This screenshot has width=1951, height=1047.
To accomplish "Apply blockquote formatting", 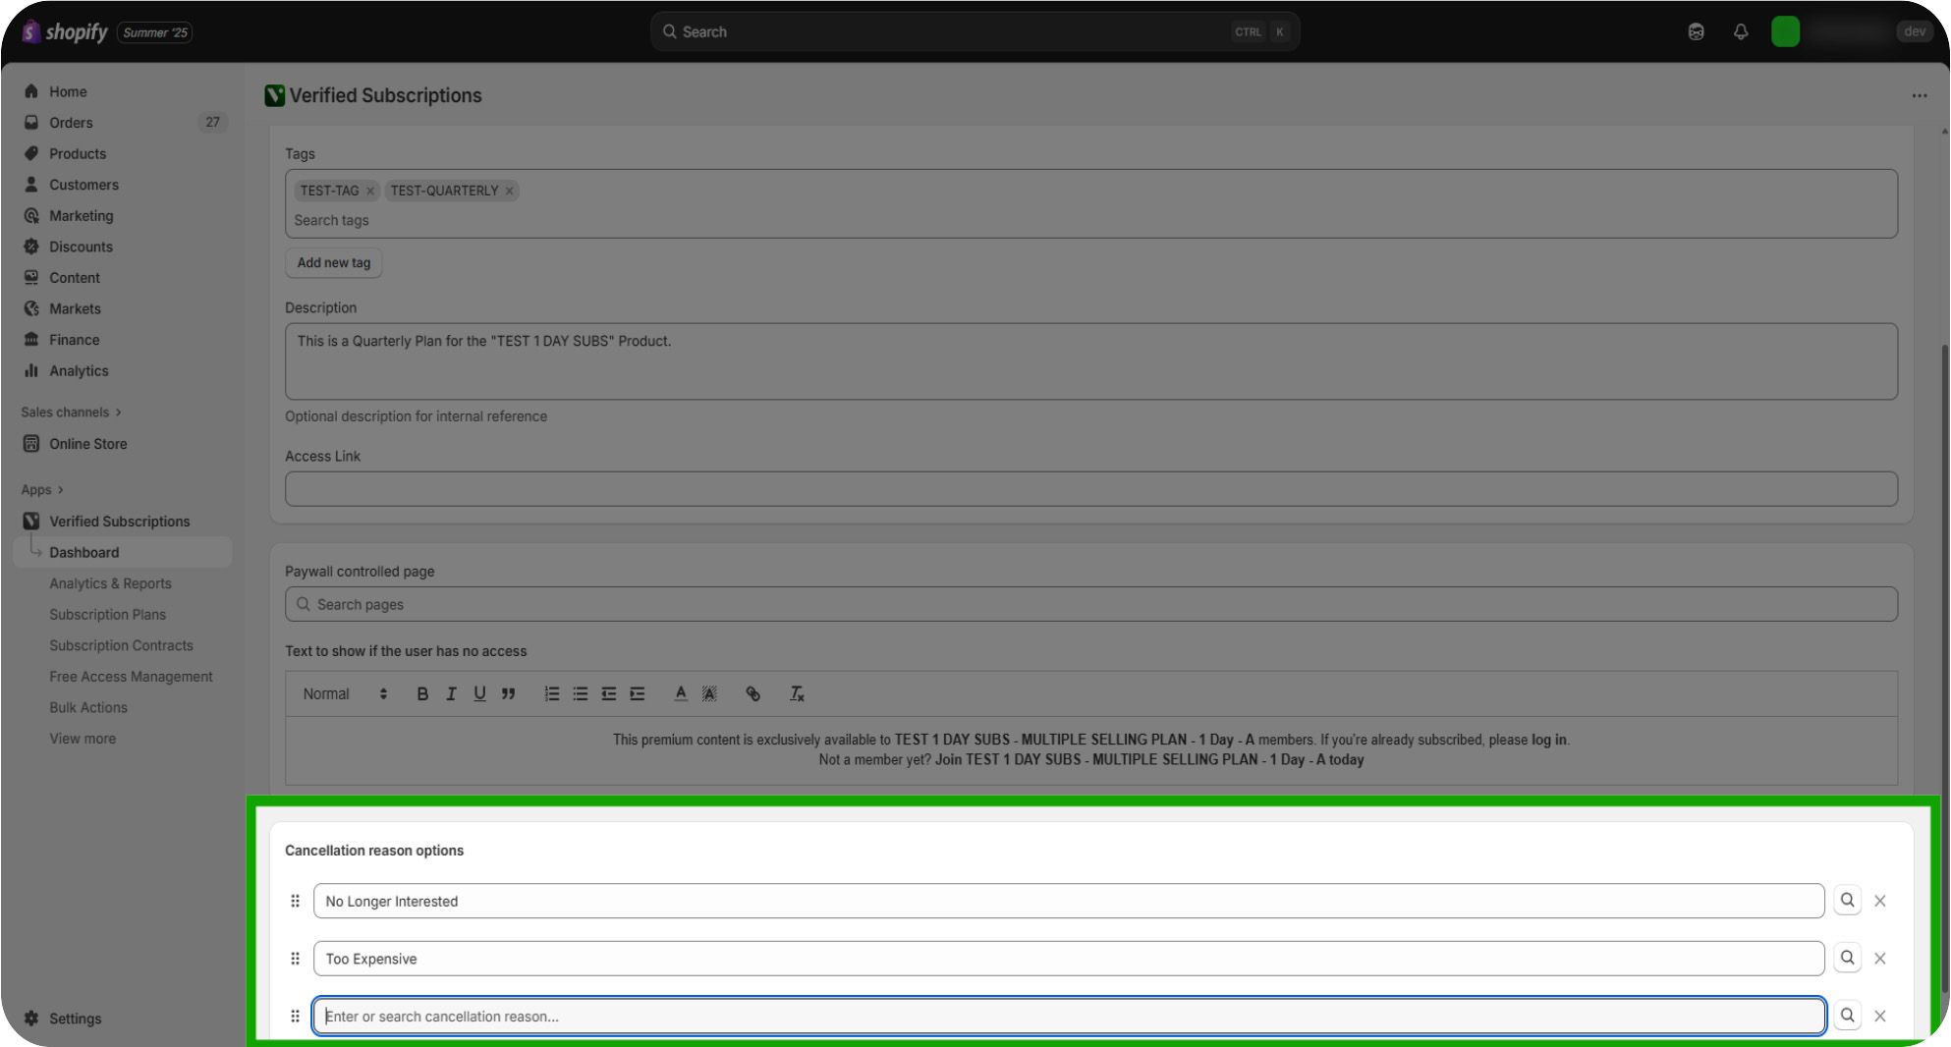I will coord(508,693).
